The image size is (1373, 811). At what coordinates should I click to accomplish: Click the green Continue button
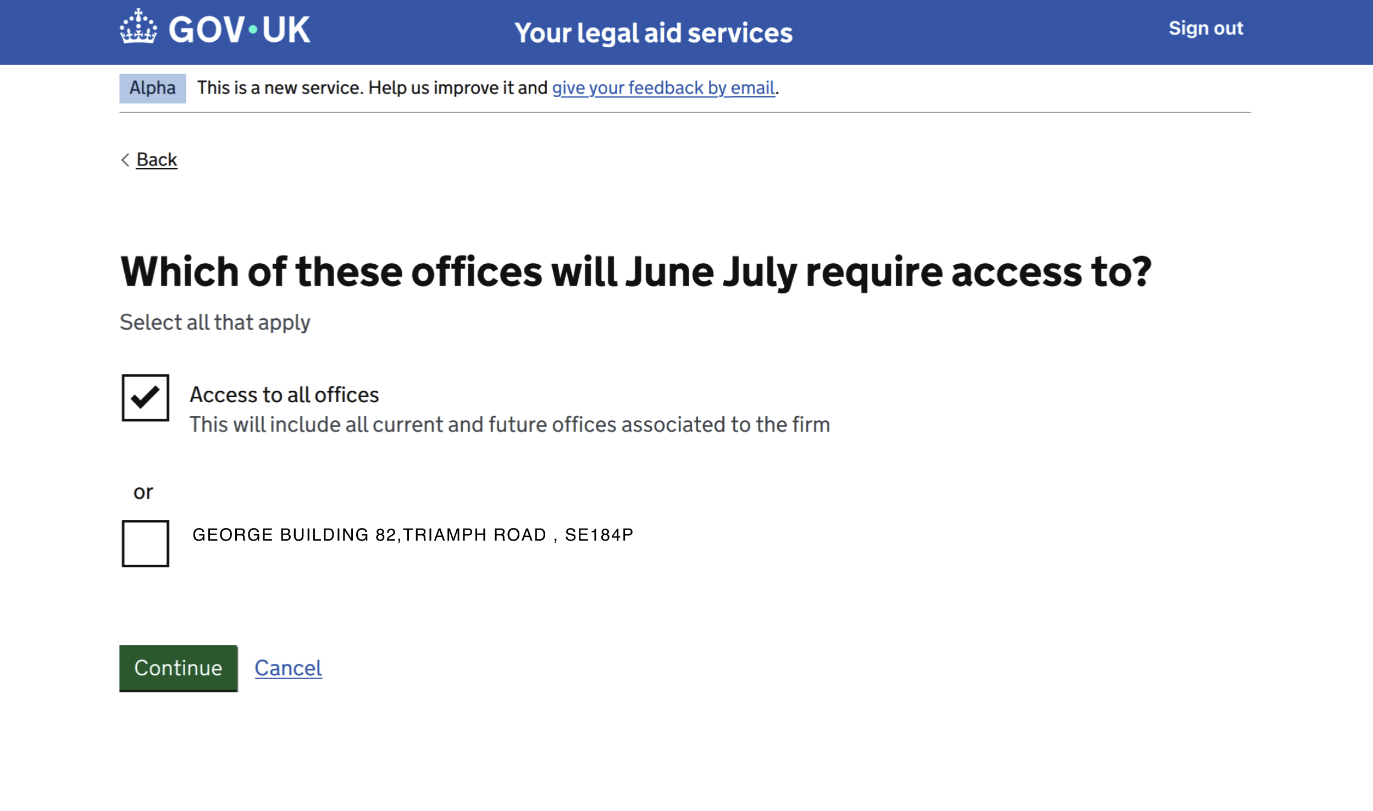pyautogui.click(x=179, y=668)
